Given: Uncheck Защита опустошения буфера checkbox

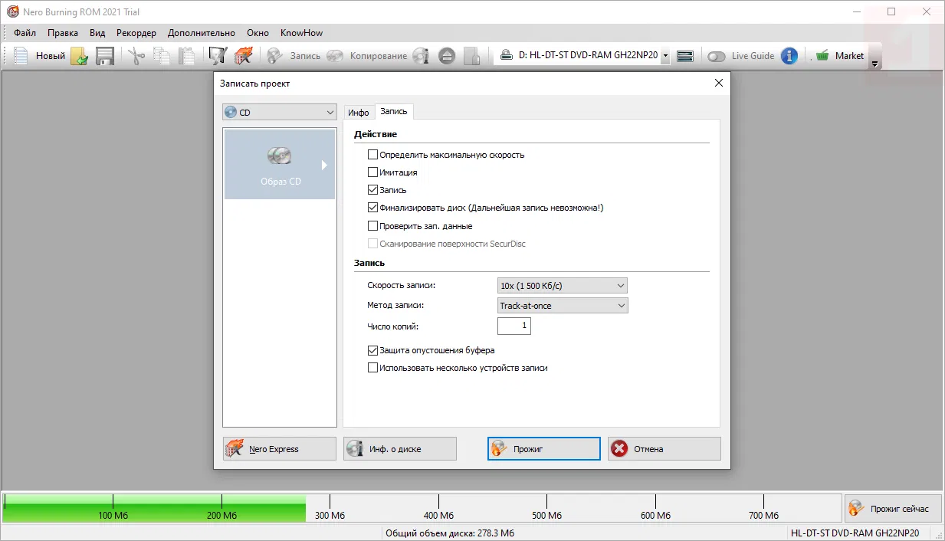Looking at the screenshot, I should pos(373,350).
